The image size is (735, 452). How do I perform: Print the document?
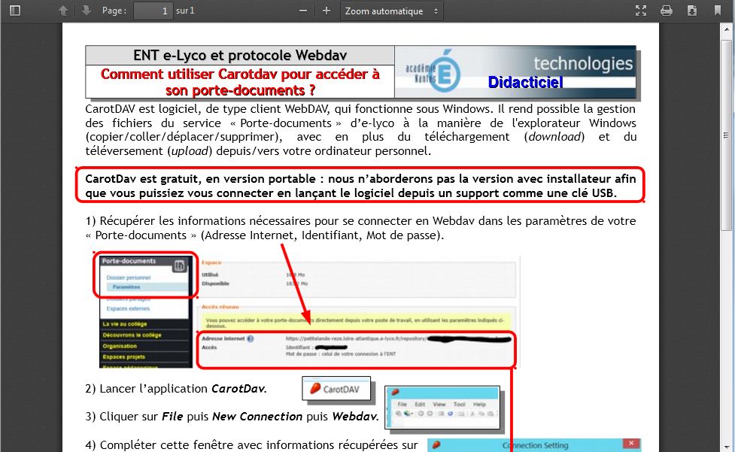coord(666,11)
